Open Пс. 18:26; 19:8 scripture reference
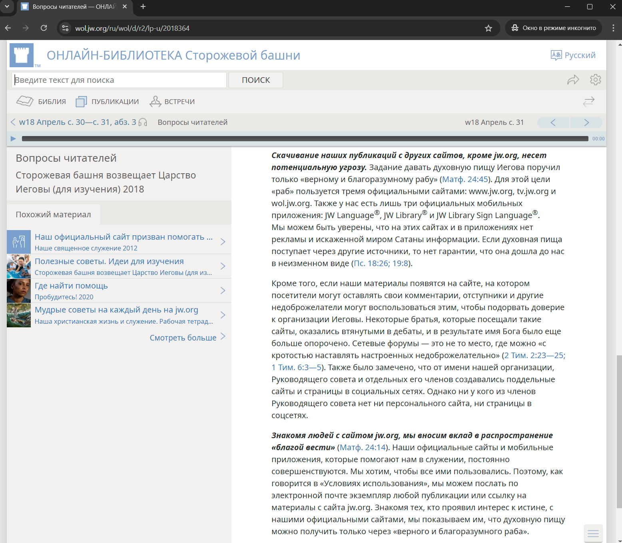 click(381, 263)
